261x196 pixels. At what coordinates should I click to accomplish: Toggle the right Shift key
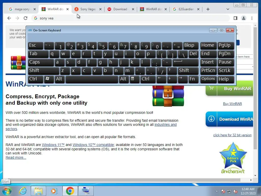click(x=188, y=71)
